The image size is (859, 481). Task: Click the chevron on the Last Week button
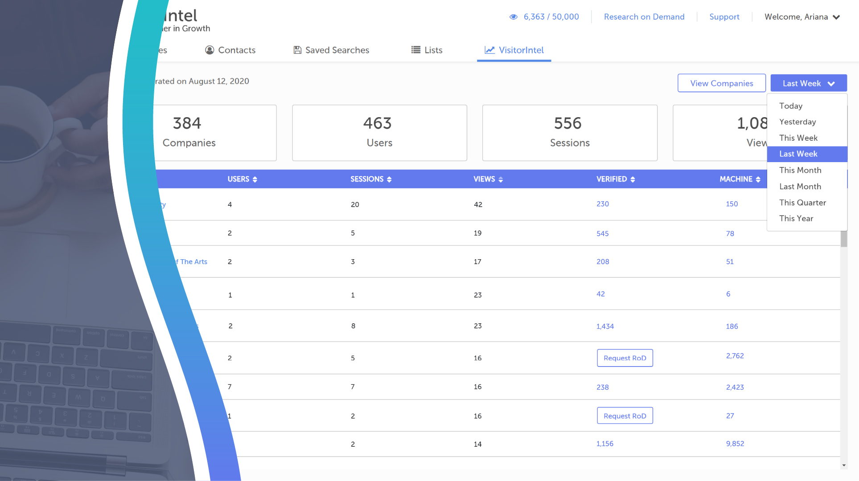point(831,83)
